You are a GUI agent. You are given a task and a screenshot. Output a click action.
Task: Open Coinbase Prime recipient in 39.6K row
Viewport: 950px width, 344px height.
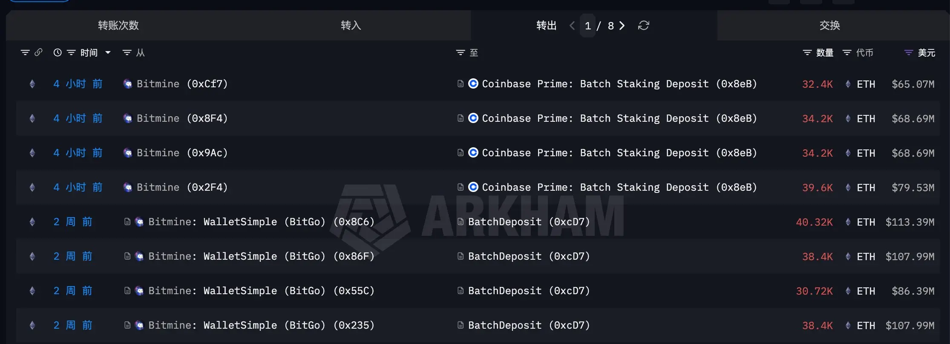pyautogui.click(x=619, y=187)
